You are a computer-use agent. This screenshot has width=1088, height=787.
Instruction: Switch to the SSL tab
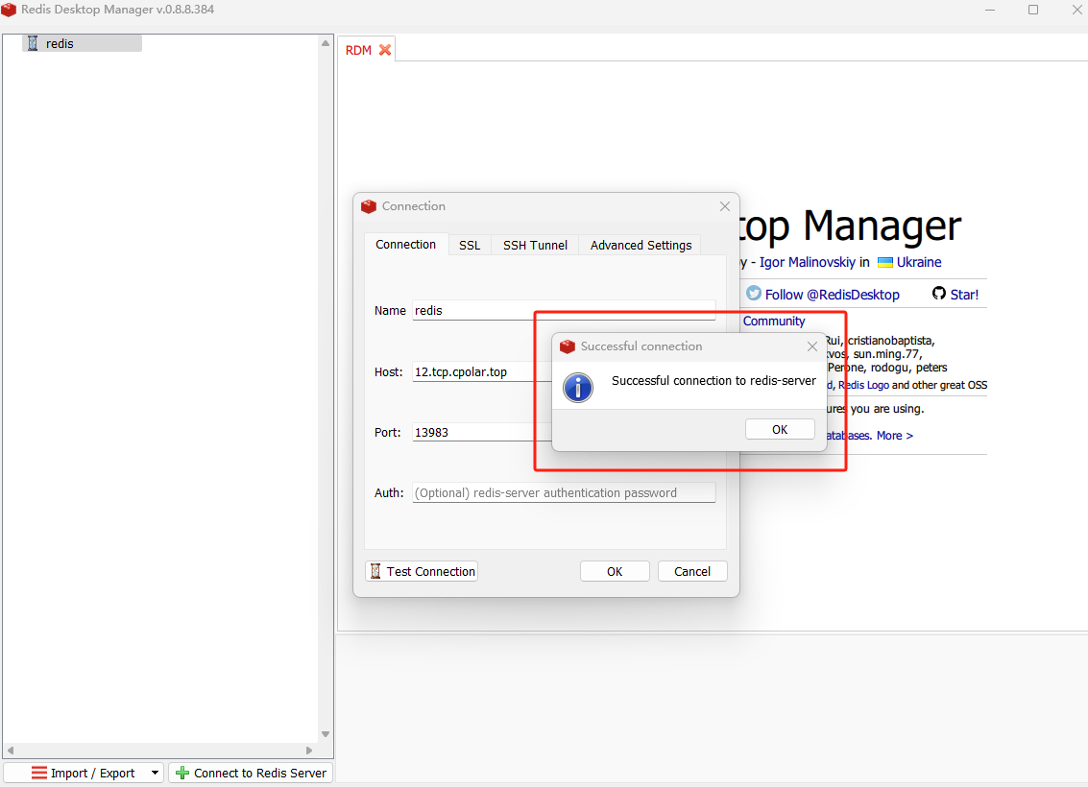tap(470, 245)
